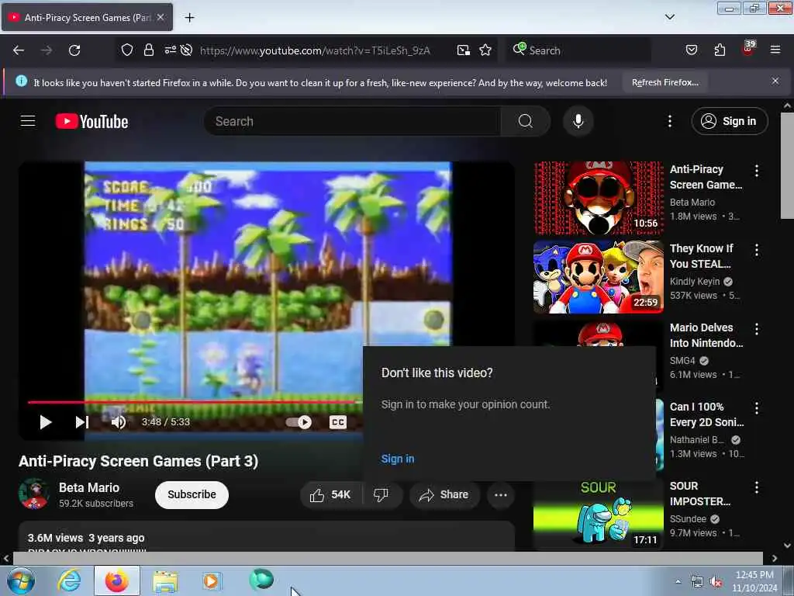The image size is (794, 596).
Task: Reload the current page
Action: (74, 50)
